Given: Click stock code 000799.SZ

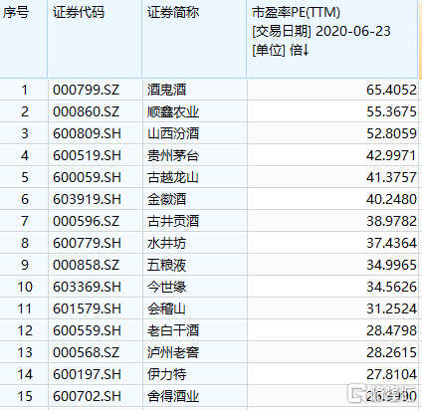Looking at the screenshot, I should [x=86, y=90].
